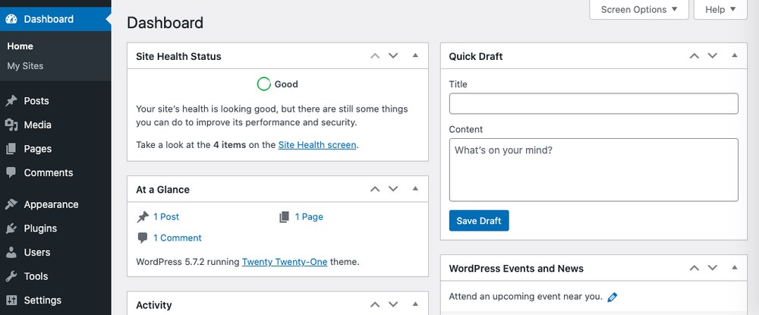759x315 pixels.
Task: Open the Tools menu
Action: coord(55,276)
